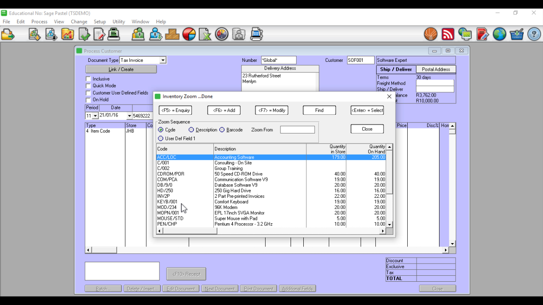Choose User Def Field 1 radio button
Screen dimensions: 543x305
160,139
